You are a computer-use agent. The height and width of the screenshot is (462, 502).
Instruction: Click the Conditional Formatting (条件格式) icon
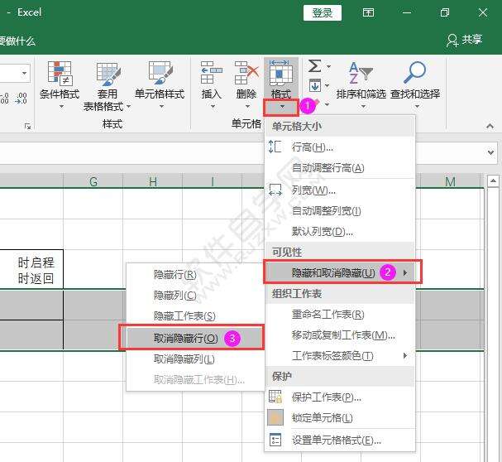pos(59,75)
